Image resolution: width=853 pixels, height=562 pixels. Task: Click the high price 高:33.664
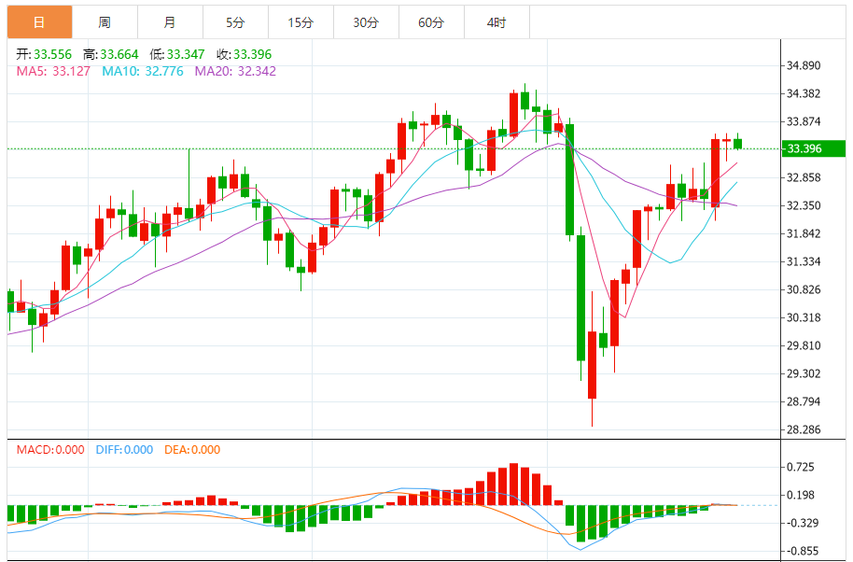[x=111, y=54]
